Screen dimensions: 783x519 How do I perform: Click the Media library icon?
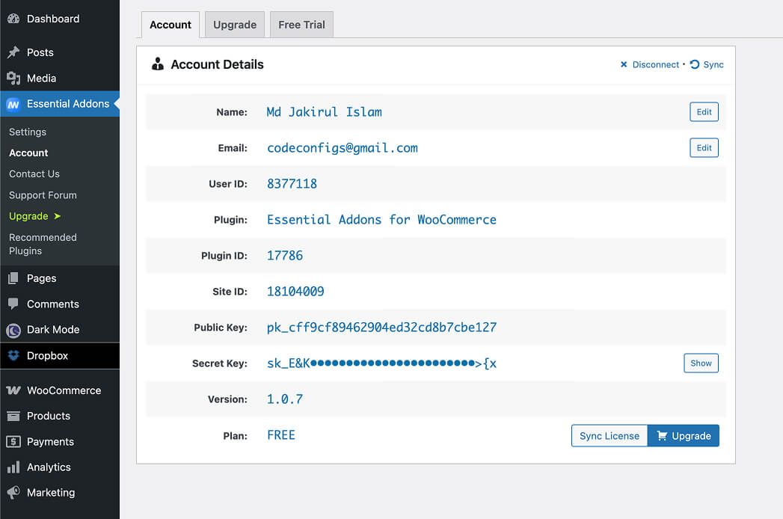[13, 78]
